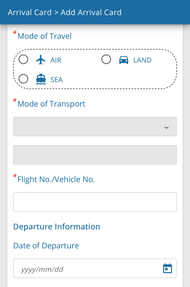
Task: Select the LAND radio button
Action: point(106,59)
